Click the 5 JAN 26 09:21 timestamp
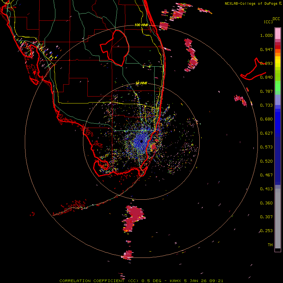 pyautogui.click(x=203, y=281)
